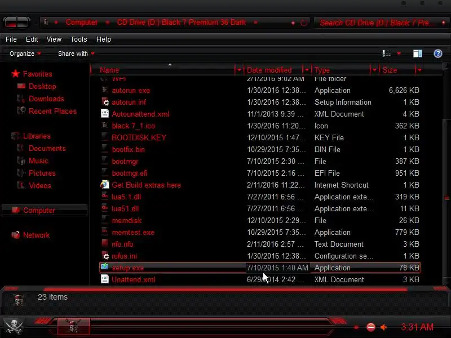
Task: Open the File menu
Action: click(11, 39)
